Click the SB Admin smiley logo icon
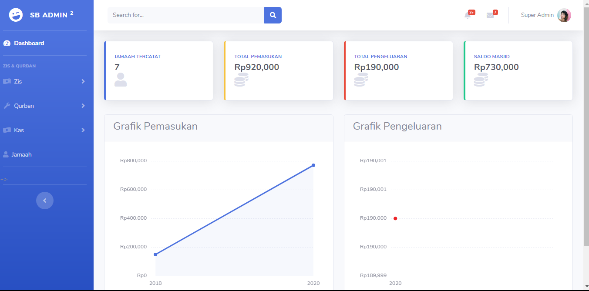 (16, 14)
